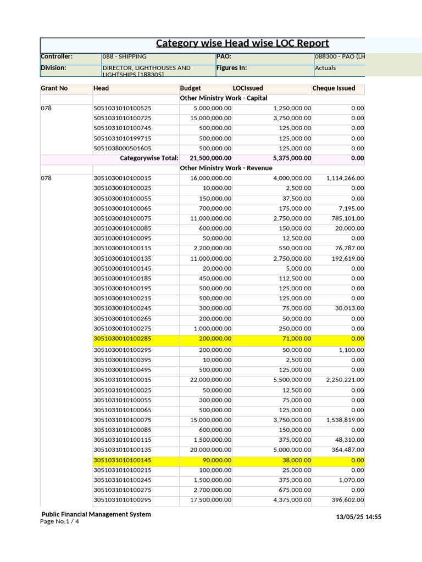Select cheque issued amount 192,619.00

348,259
